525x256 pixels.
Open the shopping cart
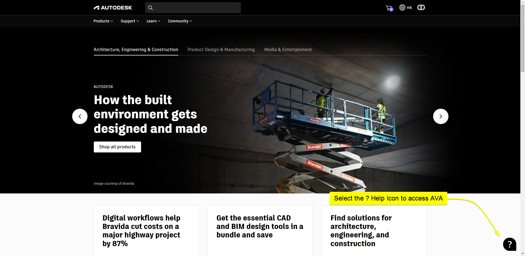389,8
